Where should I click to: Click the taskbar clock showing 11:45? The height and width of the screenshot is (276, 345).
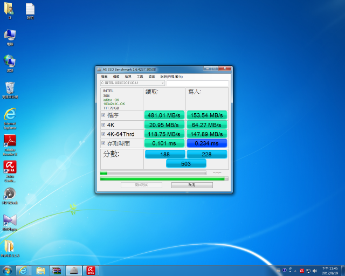[330, 271]
